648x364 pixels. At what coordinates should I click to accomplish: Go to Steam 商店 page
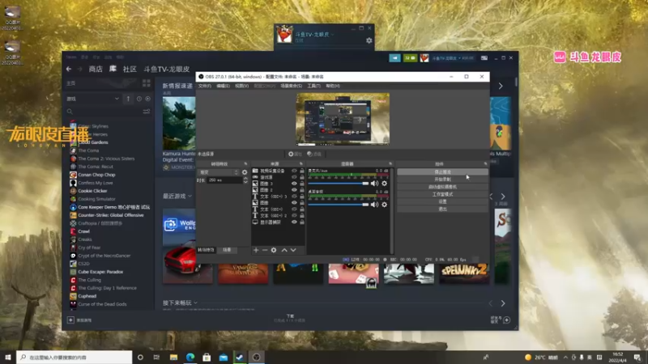coord(96,69)
